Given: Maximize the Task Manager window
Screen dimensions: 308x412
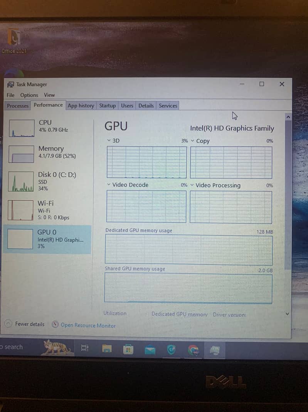Looking at the screenshot, I should point(262,84).
